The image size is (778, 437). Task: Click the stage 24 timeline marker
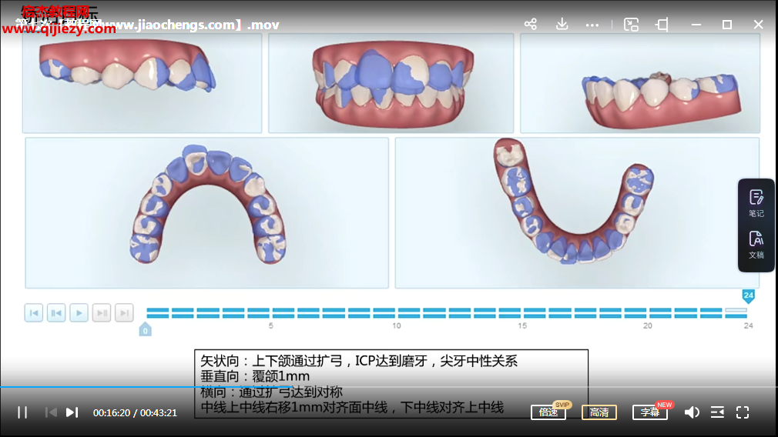[748, 296]
